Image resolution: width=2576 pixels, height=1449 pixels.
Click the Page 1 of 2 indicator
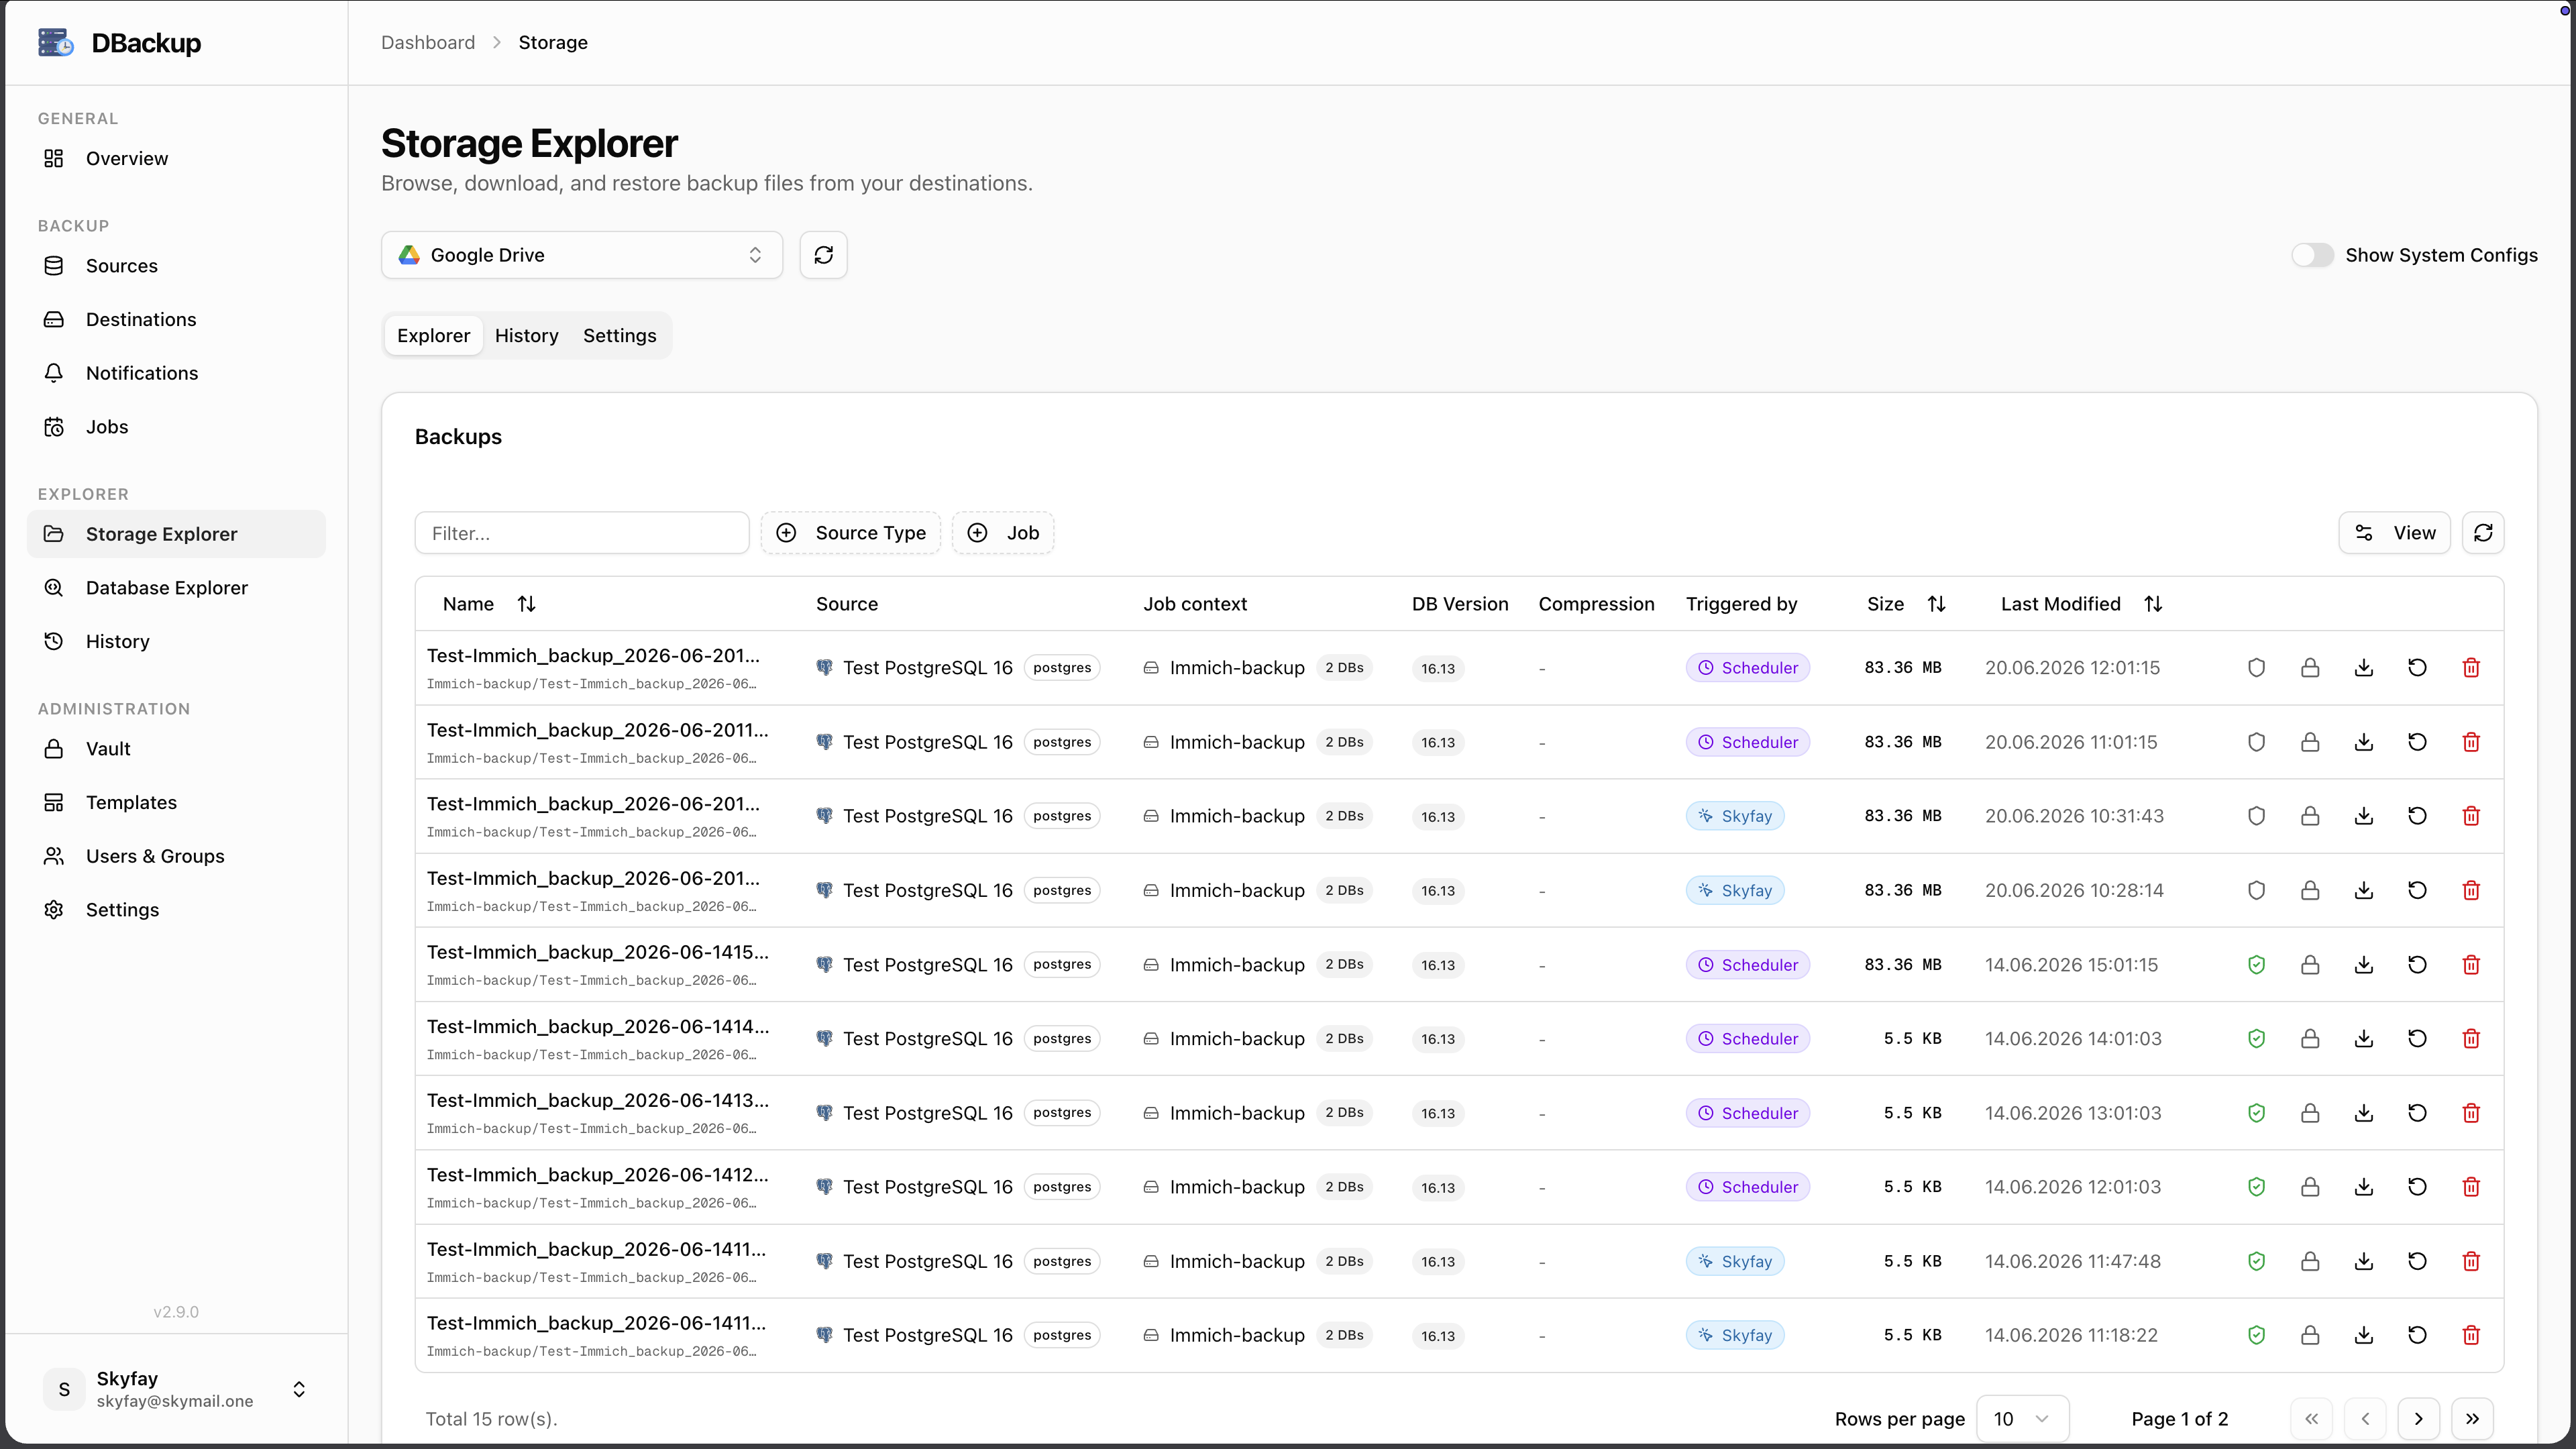(x=2180, y=1419)
